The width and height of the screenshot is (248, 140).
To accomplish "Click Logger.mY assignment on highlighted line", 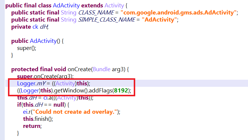I will point(54,83).
